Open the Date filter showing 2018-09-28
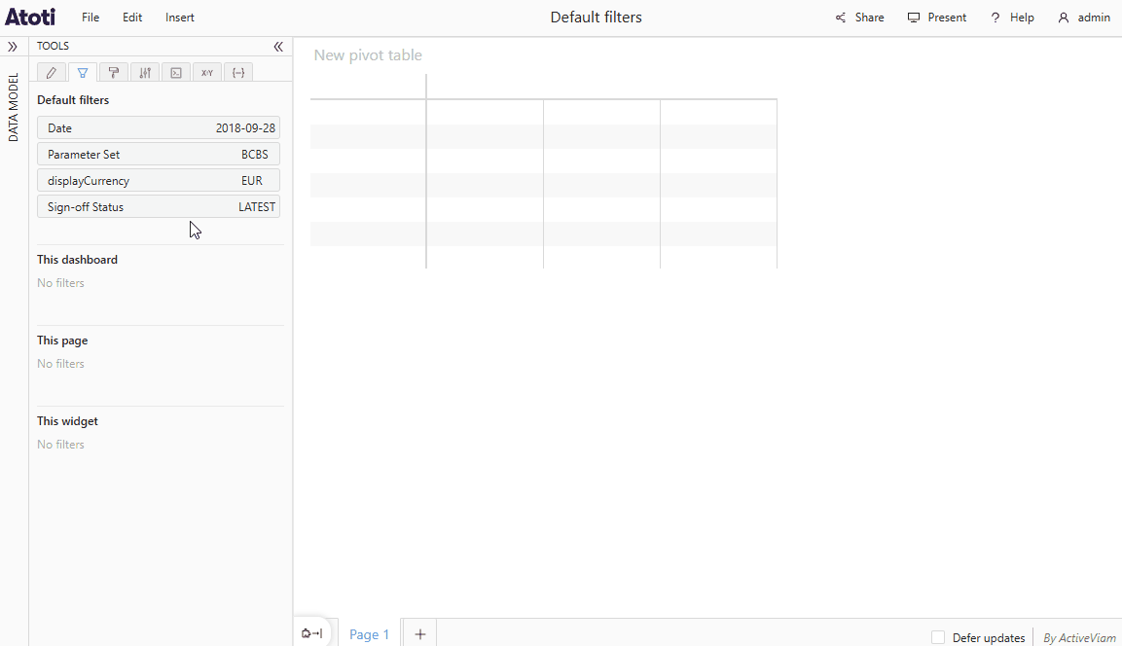The height and width of the screenshot is (646, 1122). pyautogui.click(x=158, y=127)
